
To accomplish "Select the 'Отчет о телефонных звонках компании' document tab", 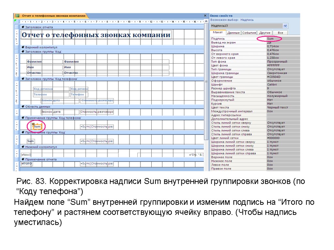I will coord(53,16).
